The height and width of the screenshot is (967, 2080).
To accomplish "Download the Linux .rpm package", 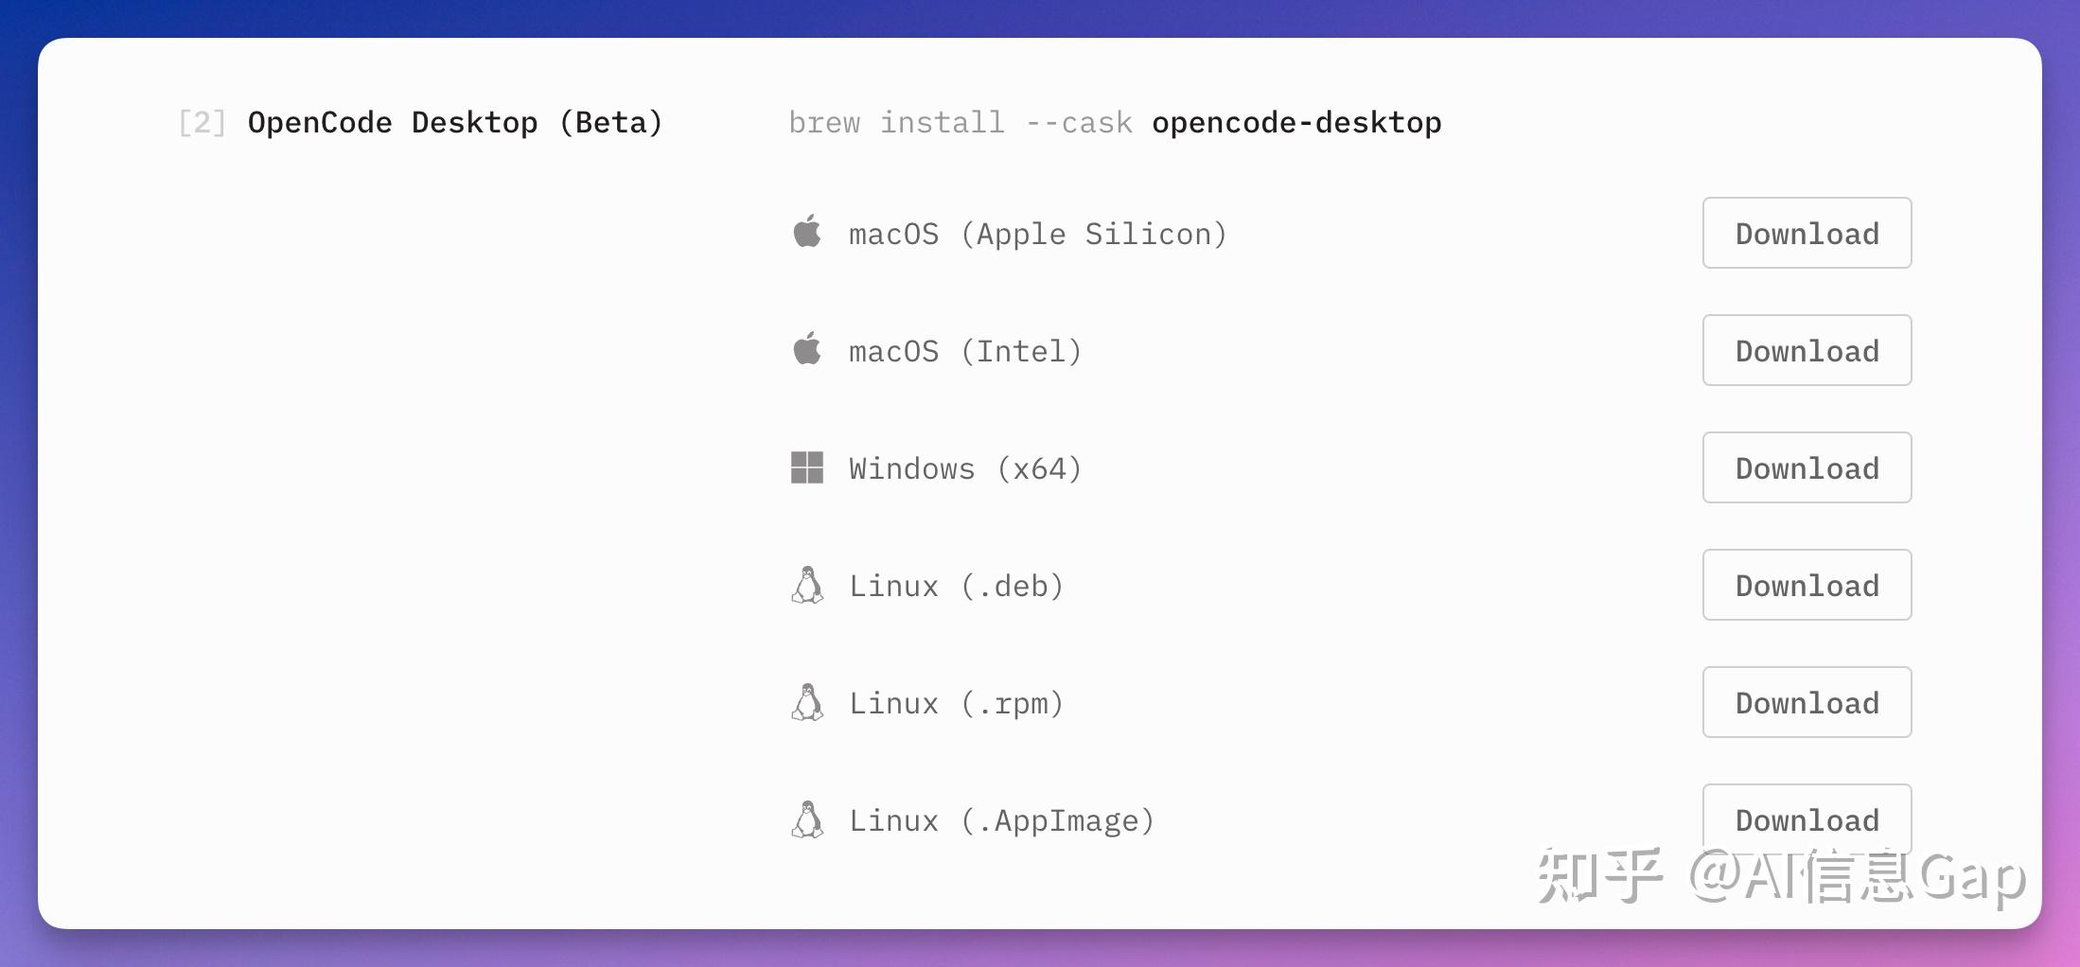I will tap(1806, 702).
